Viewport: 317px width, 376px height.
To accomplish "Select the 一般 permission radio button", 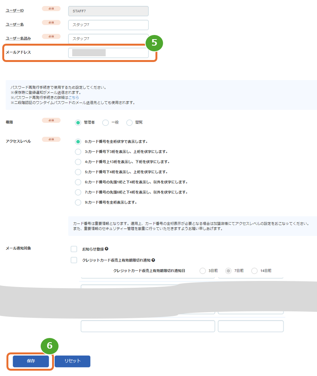I will pyautogui.click(x=106, y=123).
